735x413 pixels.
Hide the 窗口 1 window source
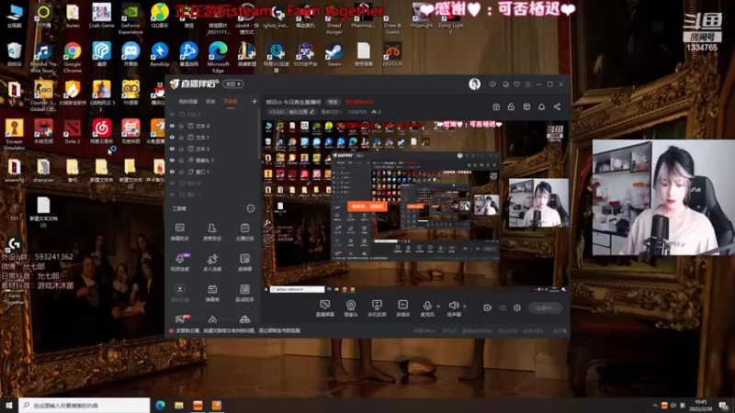[x=172, y=172]
